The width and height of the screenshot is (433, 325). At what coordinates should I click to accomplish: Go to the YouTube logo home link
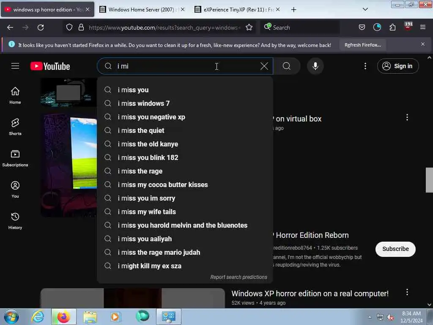50,66
